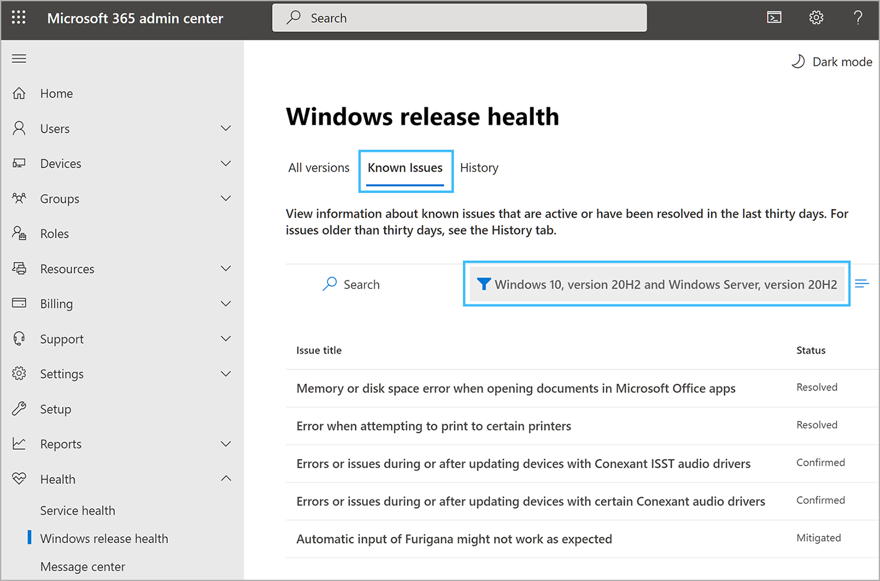Open help using the question mark icon

coord(858,18)
